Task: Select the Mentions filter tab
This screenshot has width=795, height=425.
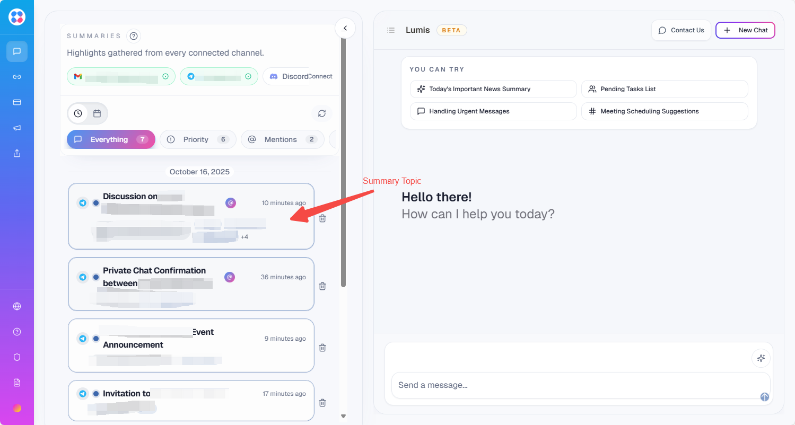Action: tap(282, 139)
